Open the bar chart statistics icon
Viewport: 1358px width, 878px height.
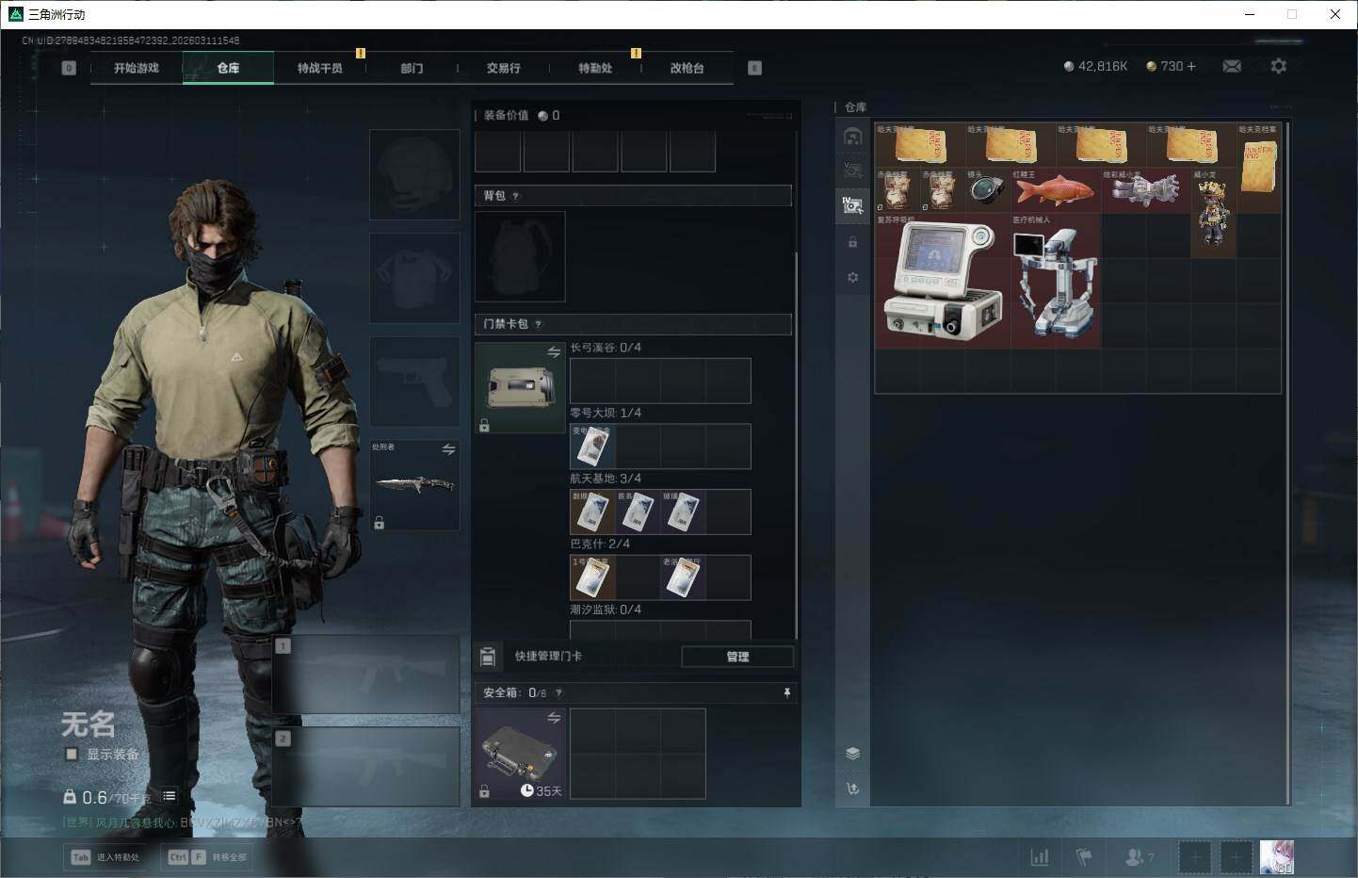point(1040,857)
